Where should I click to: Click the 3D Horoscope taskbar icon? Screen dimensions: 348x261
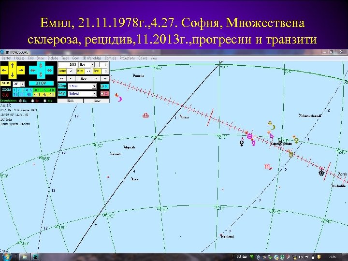35,257
